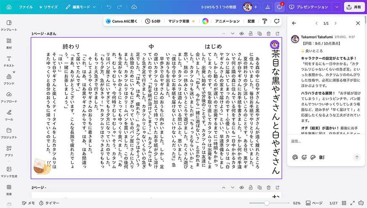Move page 1 down arrow

coord(233,34)
